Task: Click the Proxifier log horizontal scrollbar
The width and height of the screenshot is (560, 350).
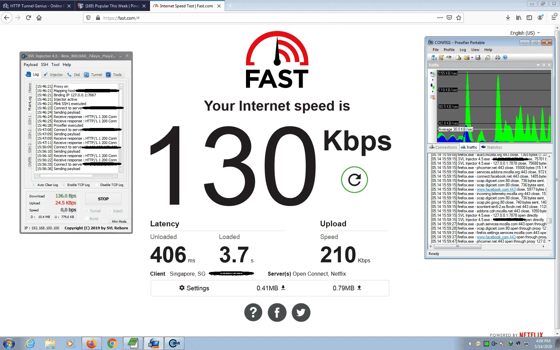Action: [x=487, y=247]
